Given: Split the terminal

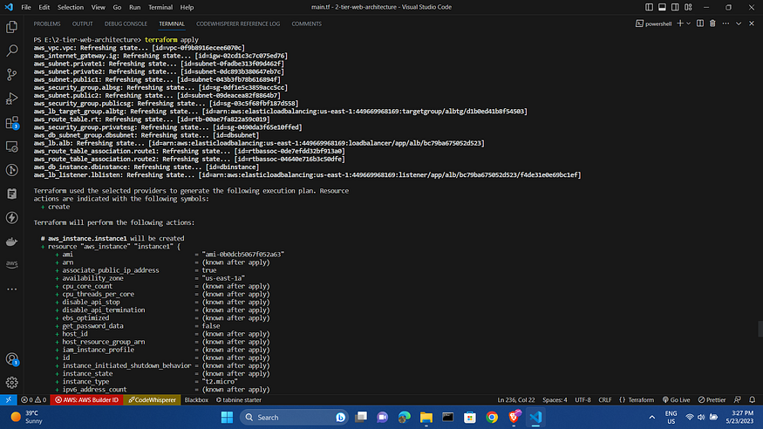Looking at the screenshot, I should click(699, 24).
